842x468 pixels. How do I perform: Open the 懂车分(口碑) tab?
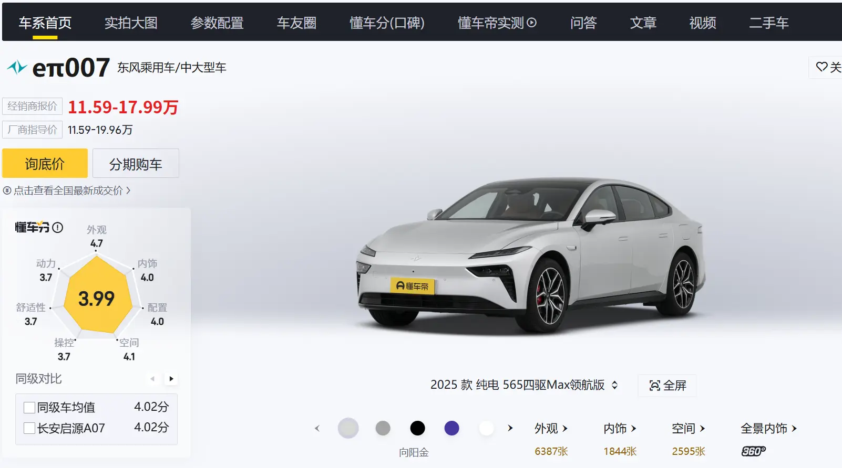tap(387, 23)
